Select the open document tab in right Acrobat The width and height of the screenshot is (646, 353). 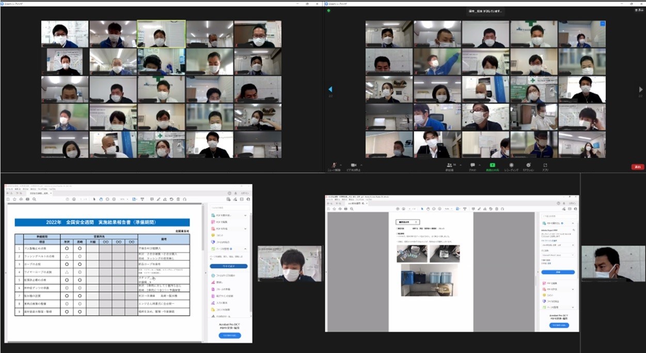point(357,204)
